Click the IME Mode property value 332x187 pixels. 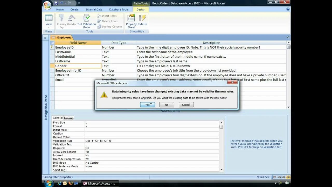coord(152,163)
